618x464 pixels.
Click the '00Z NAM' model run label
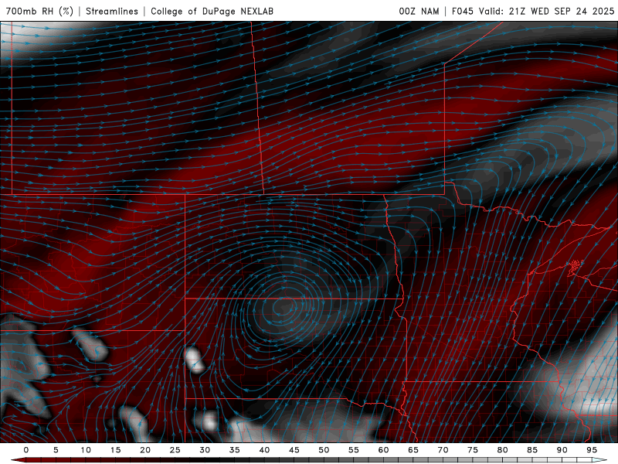coord(419,11)
